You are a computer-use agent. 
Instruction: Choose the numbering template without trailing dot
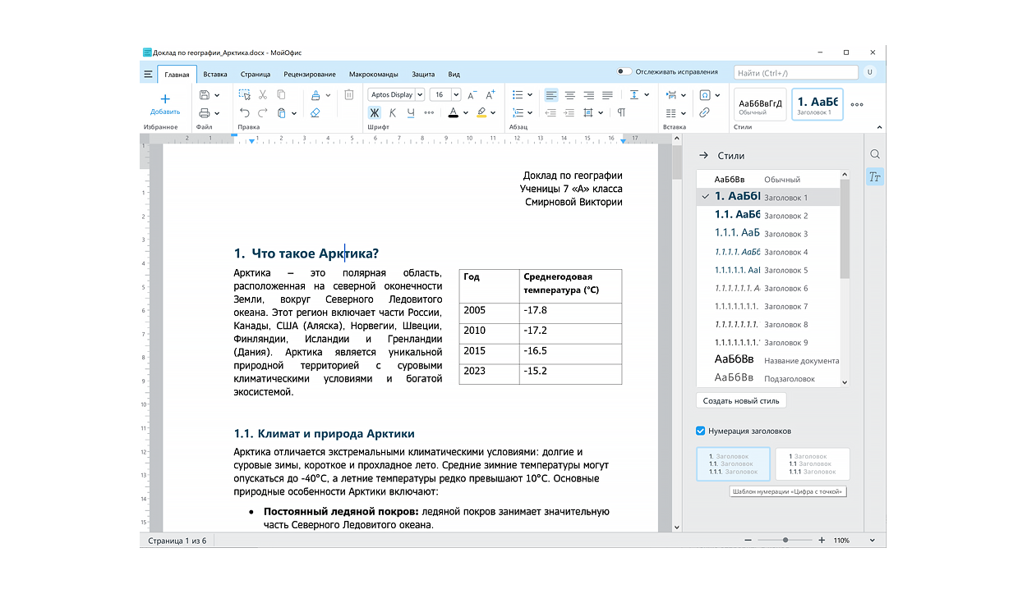(813, 463)
